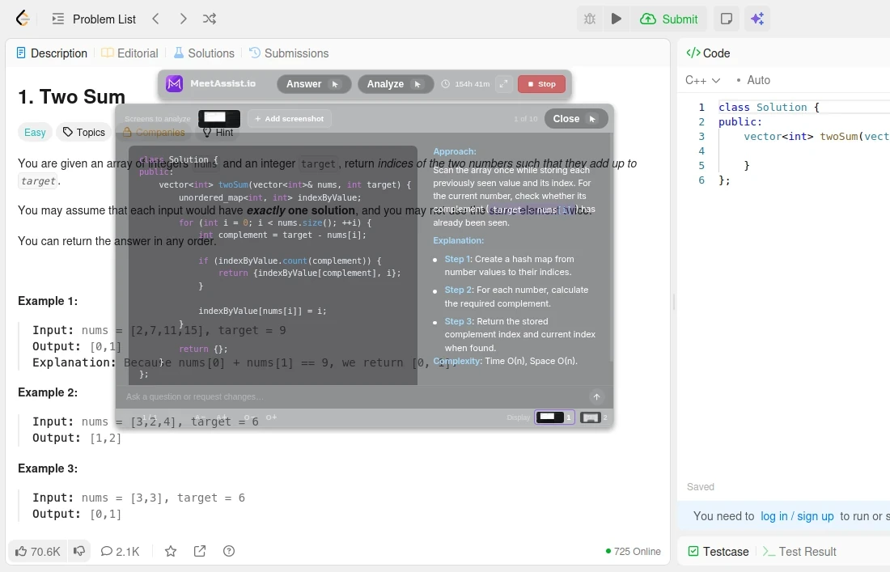Click the Saved status text
Screen dimensions: 890x572
pos(701,487)
